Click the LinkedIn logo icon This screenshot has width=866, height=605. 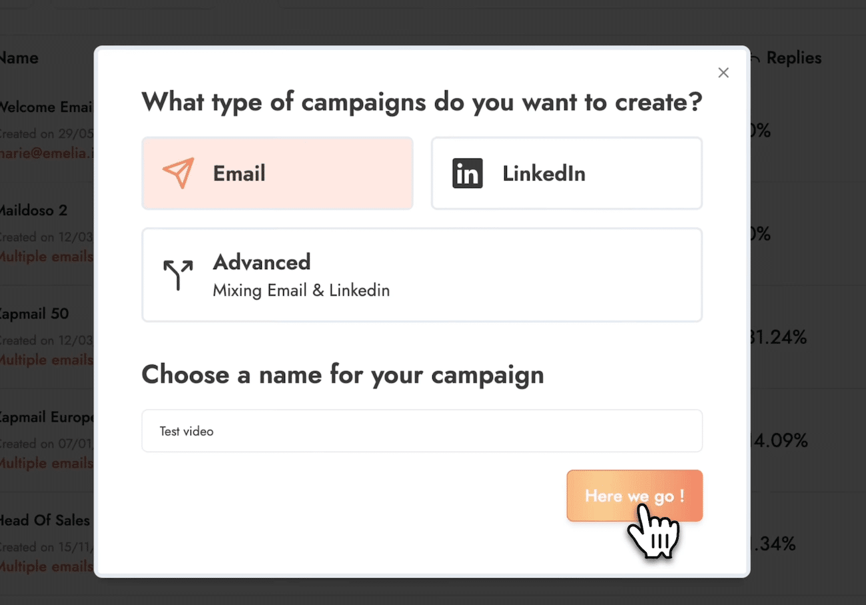467,173
